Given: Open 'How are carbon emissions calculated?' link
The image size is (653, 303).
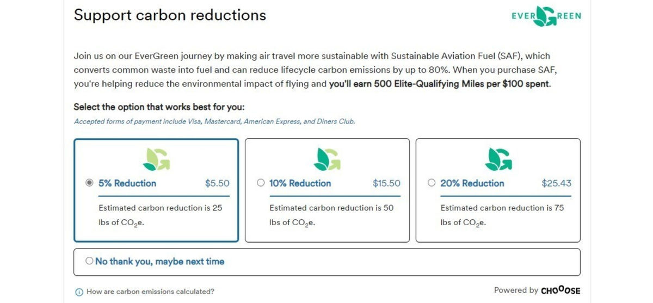Looking at the screenshot, I should pos(150,292).
